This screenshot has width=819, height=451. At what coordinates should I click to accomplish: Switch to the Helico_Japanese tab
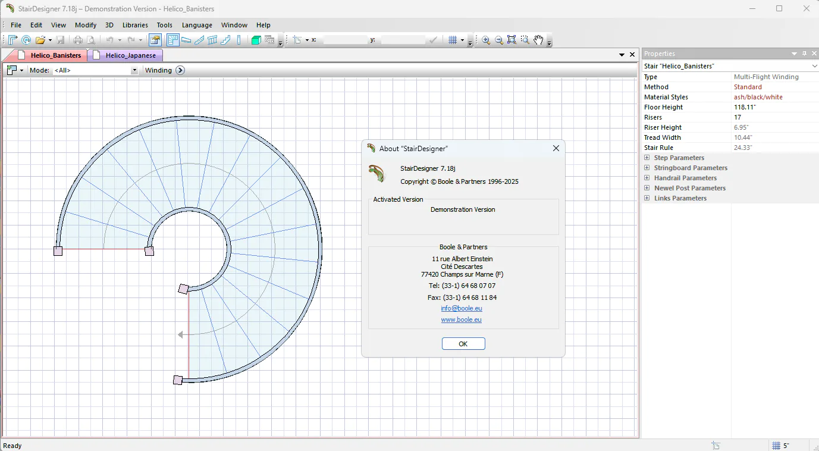[125, 55]
